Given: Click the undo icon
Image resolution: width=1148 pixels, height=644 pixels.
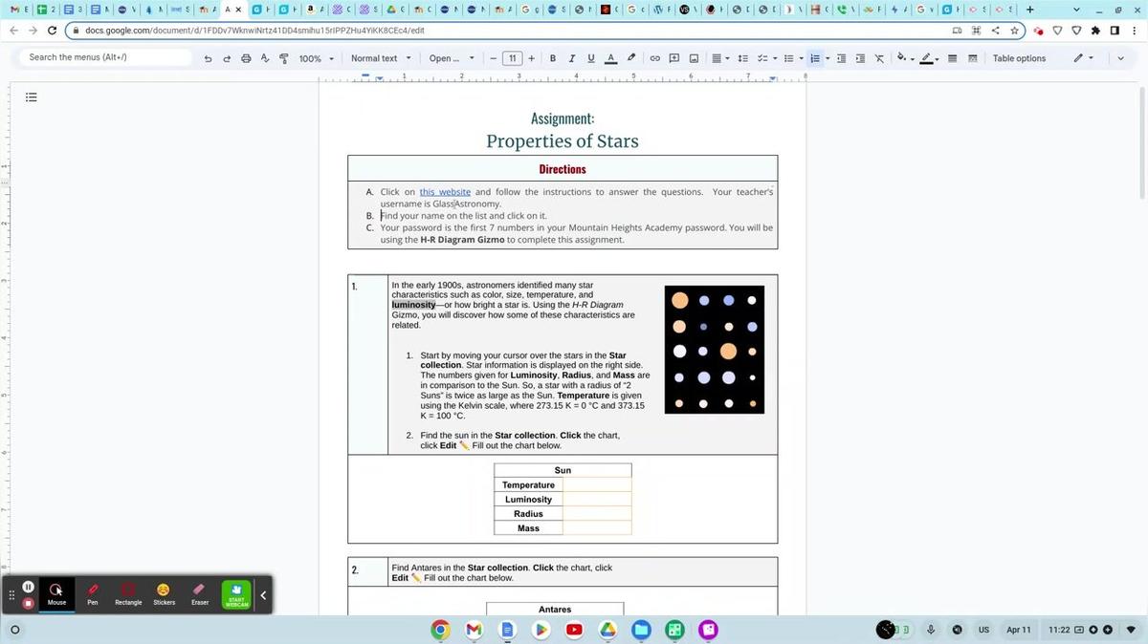Looking at the screenshot, I should (x=208, y=58).
